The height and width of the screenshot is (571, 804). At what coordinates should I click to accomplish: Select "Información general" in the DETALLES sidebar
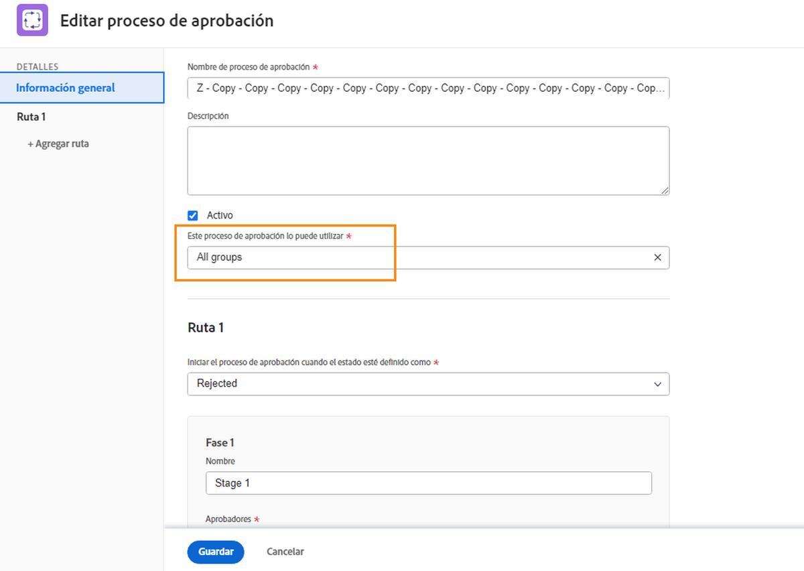[x=65, y=87]
